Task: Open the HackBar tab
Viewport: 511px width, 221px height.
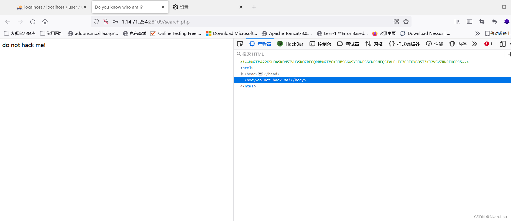Action: pos(290,44)
